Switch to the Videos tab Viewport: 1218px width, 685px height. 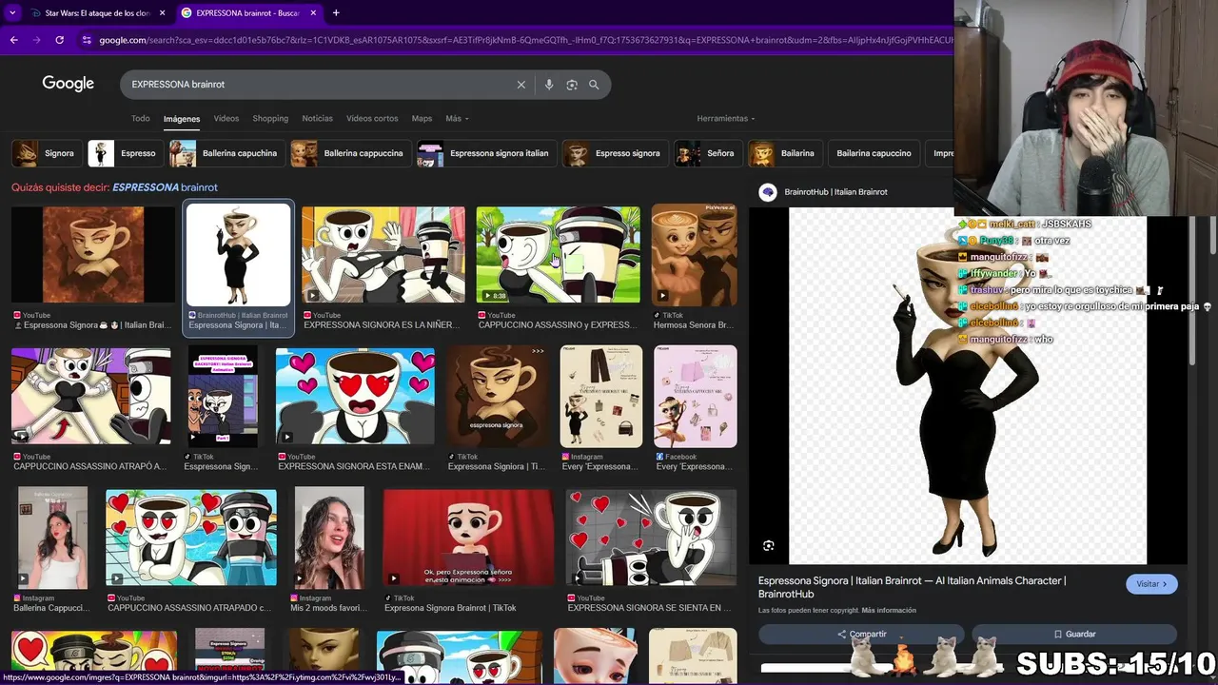coord(226,118)
